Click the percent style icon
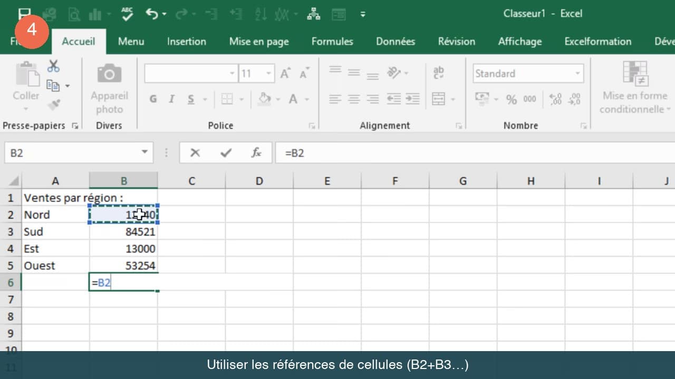675x379 pixels. point(512,99)
